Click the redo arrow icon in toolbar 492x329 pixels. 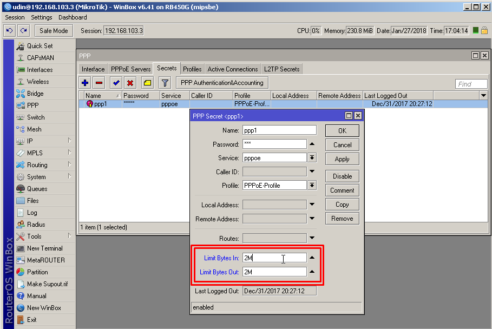[x=23, y=31]
